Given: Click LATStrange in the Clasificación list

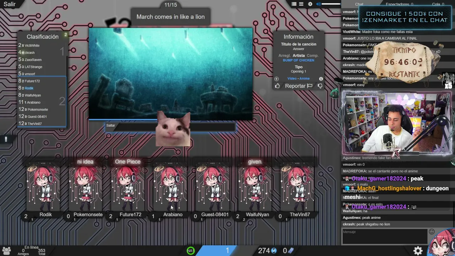Looking at the screenshot, I should (x=33, y=67).
